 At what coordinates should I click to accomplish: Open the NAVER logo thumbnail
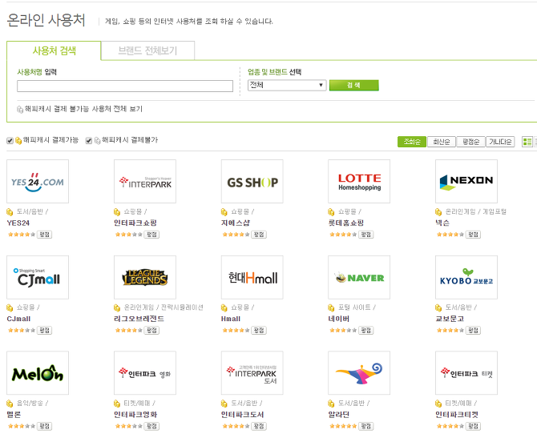pyautogui.click(x=359, y=277)
